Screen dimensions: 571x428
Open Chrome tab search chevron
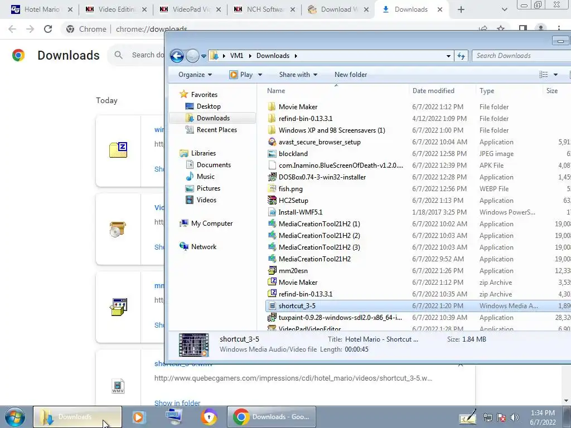(504, 10)
